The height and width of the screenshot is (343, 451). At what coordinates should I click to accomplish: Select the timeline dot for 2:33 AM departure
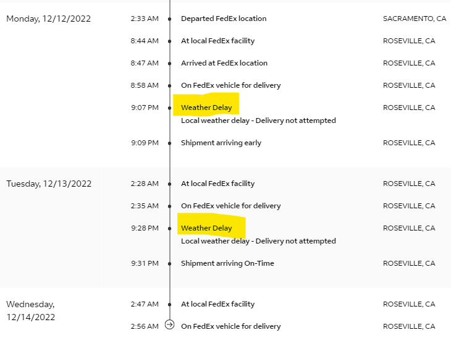pyautogui.click(x=170, y=19)
